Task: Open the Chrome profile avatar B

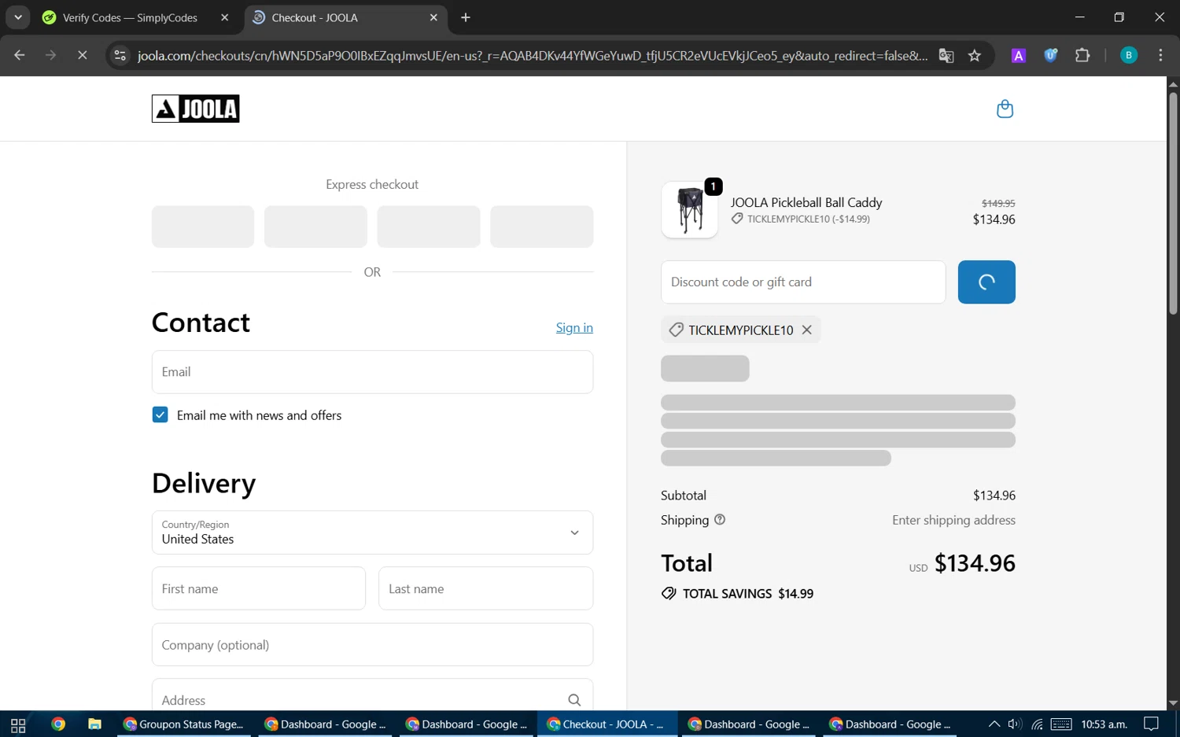Action: click(1128, 55)
